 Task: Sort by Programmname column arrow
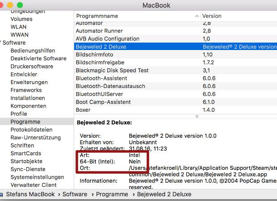197,16
